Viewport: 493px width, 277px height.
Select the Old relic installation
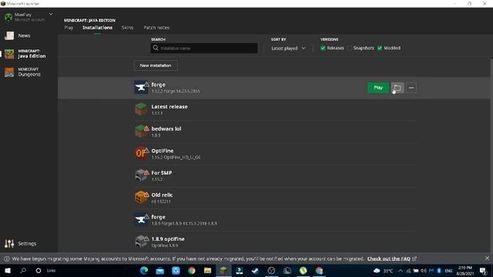(x=276, y=198)
